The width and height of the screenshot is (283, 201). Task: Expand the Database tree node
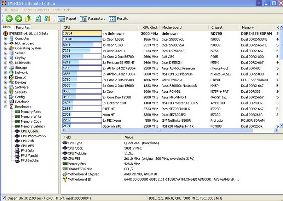(x=6, y=102)
